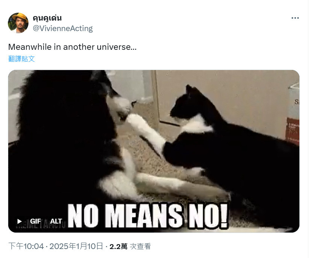
Task: Click the GIF badge on the media
Action: pyautogui.click(x=35, y=221)
